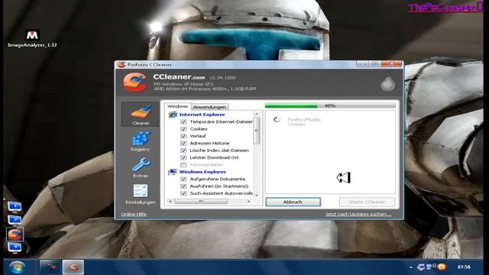Toggle Verlauf checkbox

pos(183,136)
